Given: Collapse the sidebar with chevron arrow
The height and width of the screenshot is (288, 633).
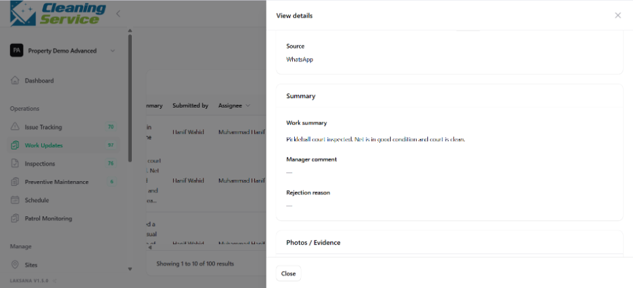Looking at the screenshot, I should pos(118,14).
